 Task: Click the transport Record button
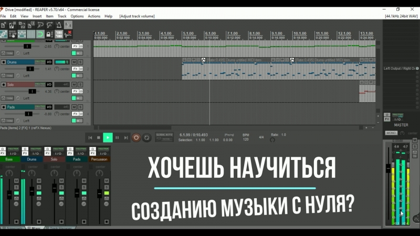(136, 137)
